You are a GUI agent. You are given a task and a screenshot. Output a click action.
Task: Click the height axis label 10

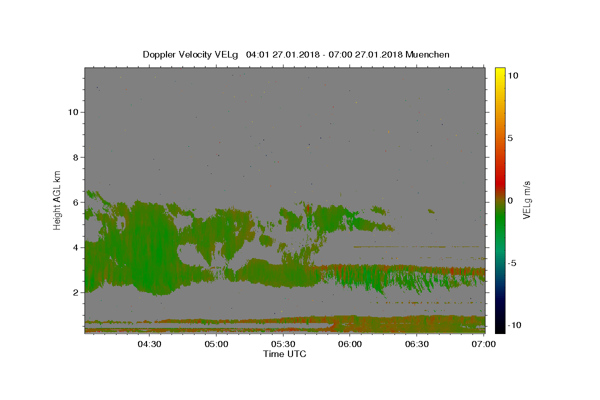coord(73,112)
